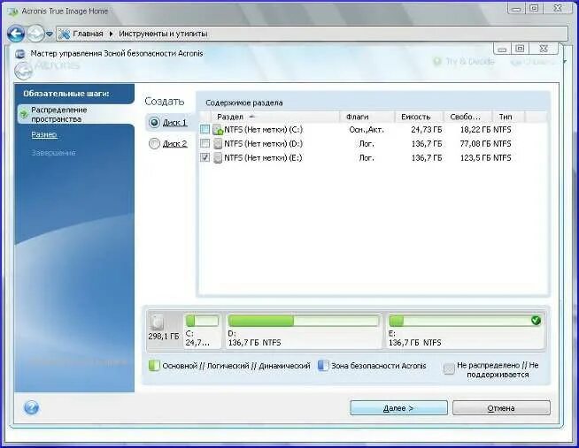Select the Диск 2 radio button
Screen dimensions: 579x448
(x=154, y=143)
